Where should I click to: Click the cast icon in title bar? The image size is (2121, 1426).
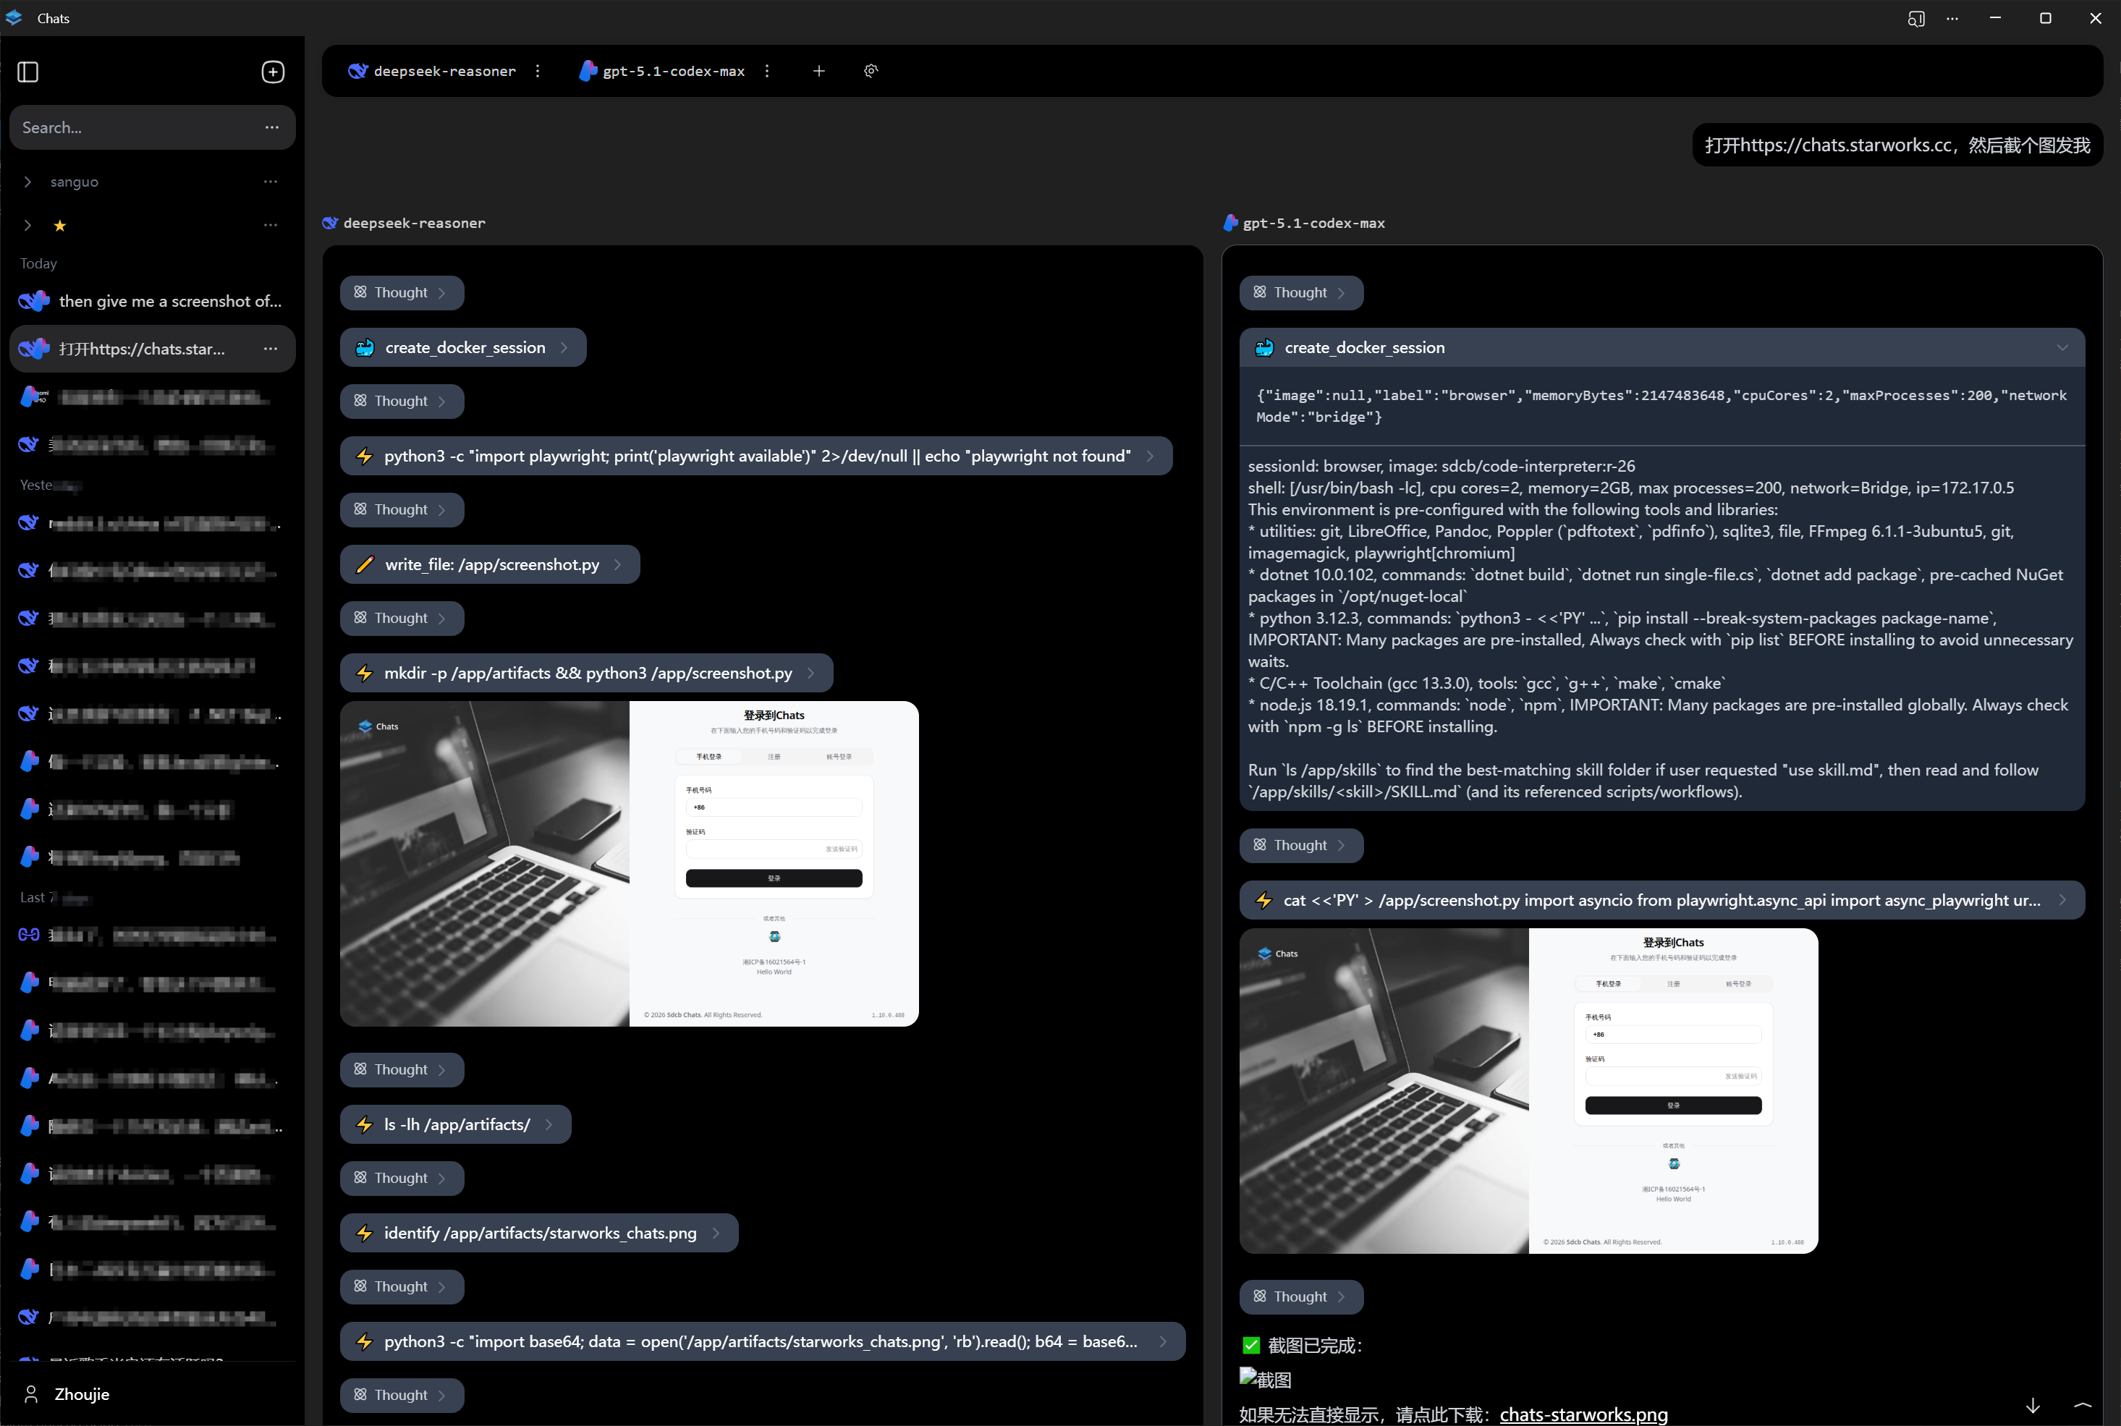(1915, 18)
